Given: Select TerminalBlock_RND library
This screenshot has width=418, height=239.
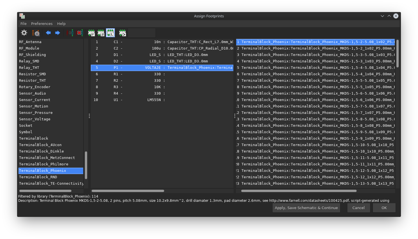Looking at the screenshot, I should pyautogui.click(x=51, y=177).
